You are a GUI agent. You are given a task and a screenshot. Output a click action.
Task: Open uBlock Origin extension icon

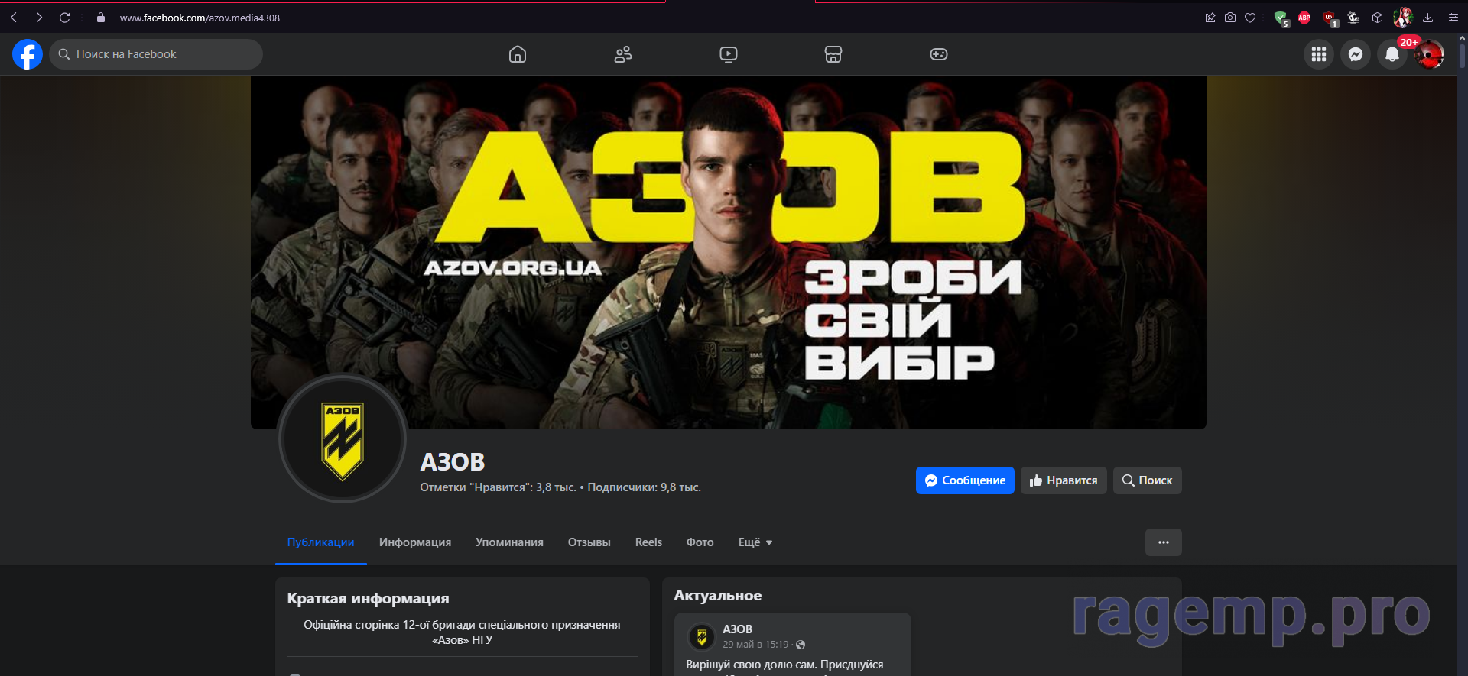point(1330,18)
